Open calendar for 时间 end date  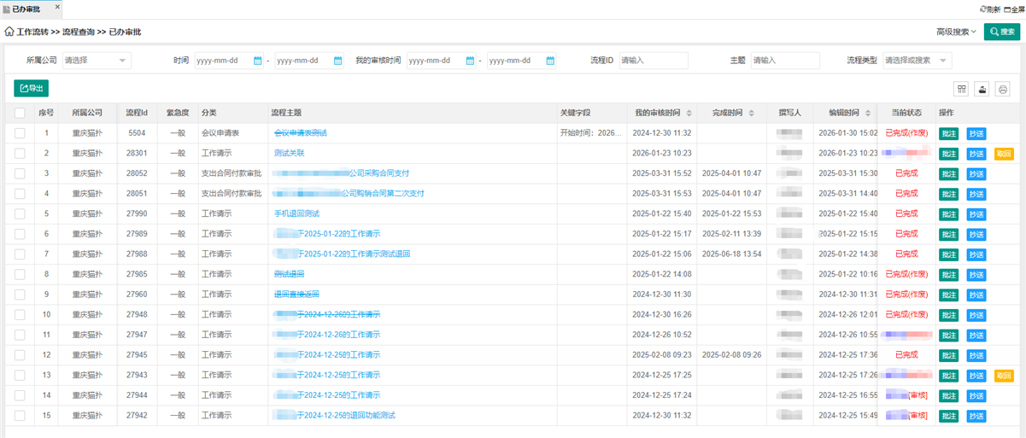coord(338,61)
